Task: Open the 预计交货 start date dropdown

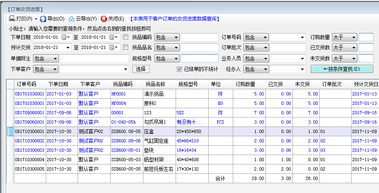Action: pyautogui.click(x=68, y=48)
